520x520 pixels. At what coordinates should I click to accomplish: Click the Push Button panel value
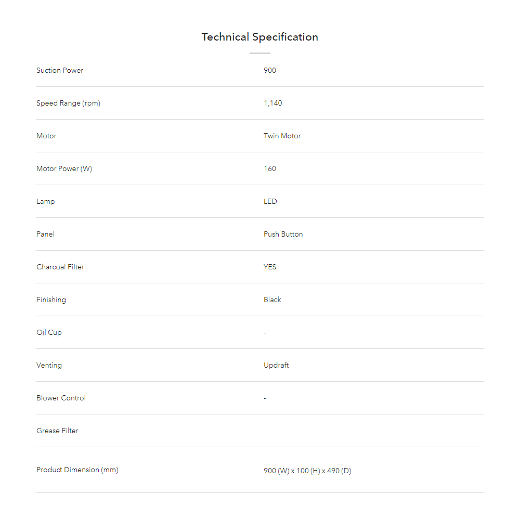283,234
